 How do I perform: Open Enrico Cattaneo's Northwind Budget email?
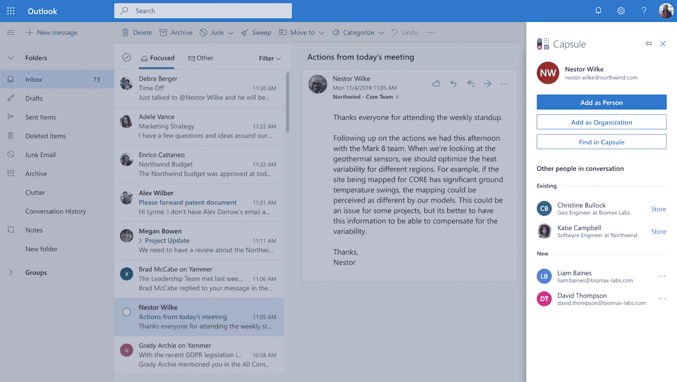pos(199,164)
